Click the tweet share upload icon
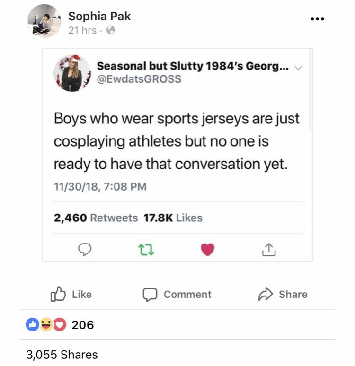 tap(268, 249)
